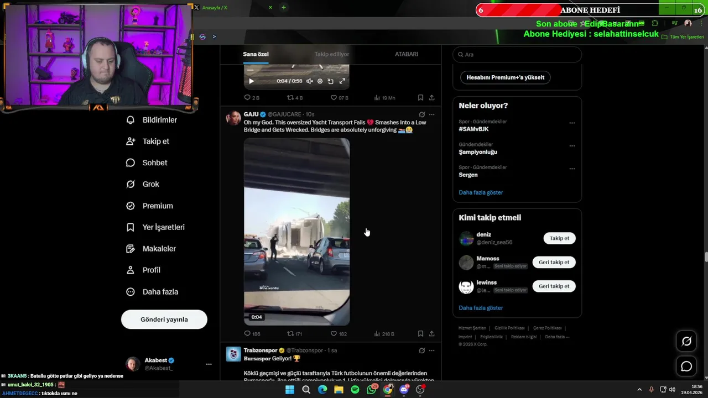The height and width of the screenshot is (398, 708).
Task: Open options for #SAMvBJK trend
Action: click(572, 123)
